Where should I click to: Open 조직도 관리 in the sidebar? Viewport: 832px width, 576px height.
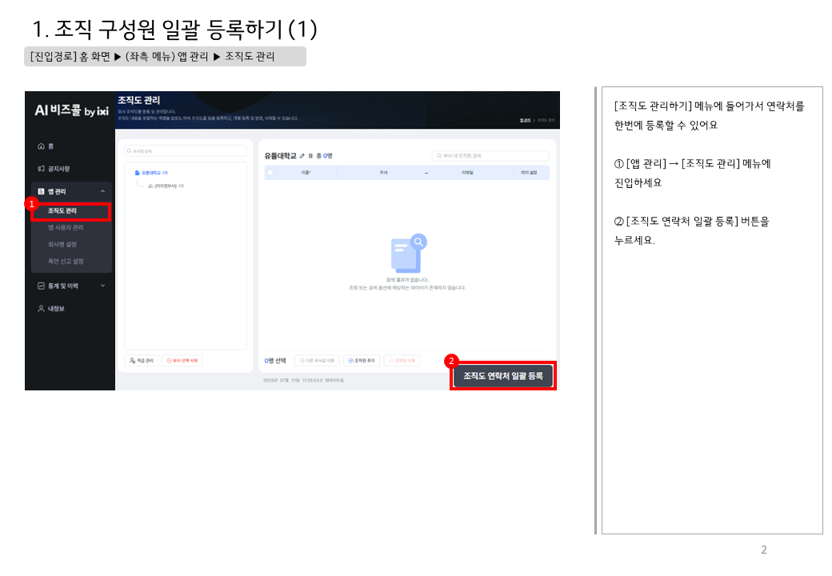coord(62,211)
